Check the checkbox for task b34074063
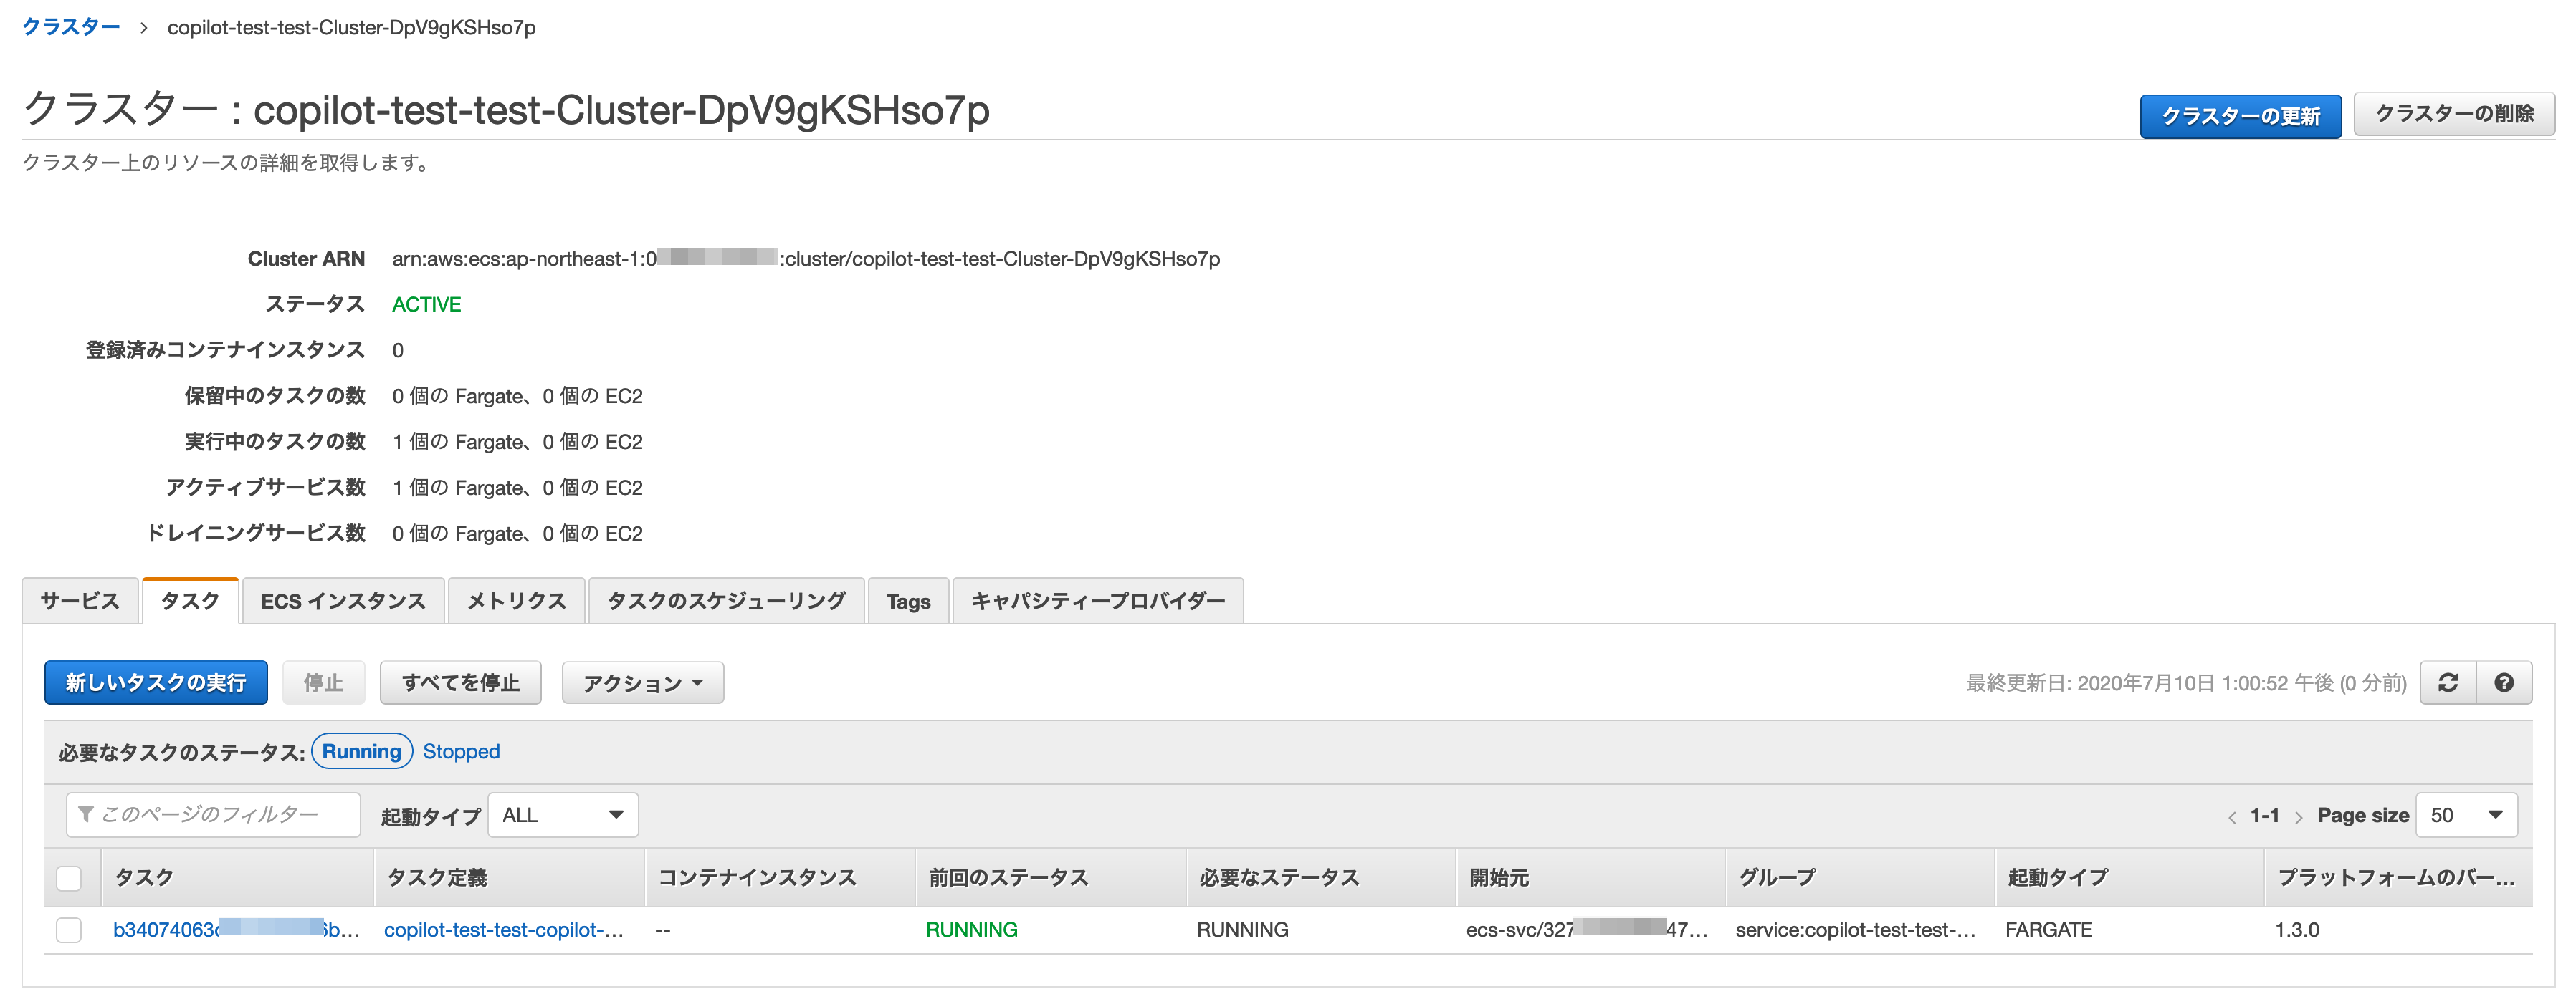2576x1004 pixels. 69,929
